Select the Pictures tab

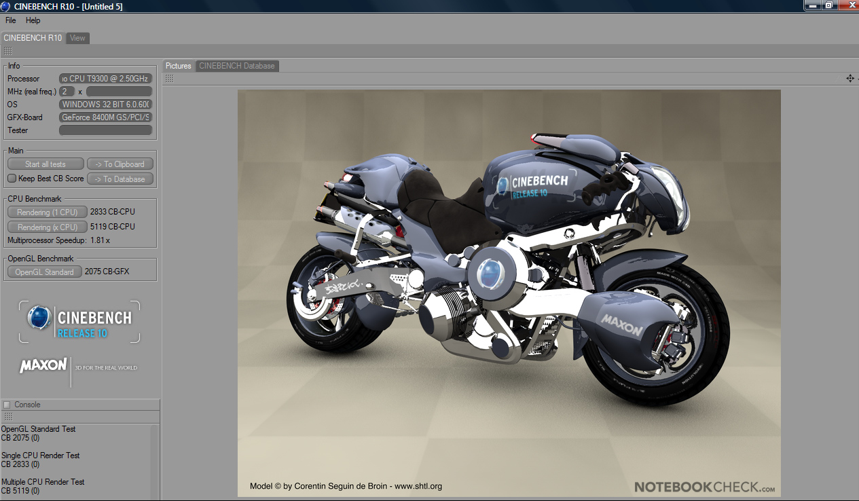tap(179, 66)
